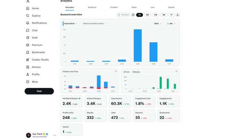The width and height of the screenshot is (232, 140).
Task: Show info for Posts and Replies chart
Action: click(176, 71)
